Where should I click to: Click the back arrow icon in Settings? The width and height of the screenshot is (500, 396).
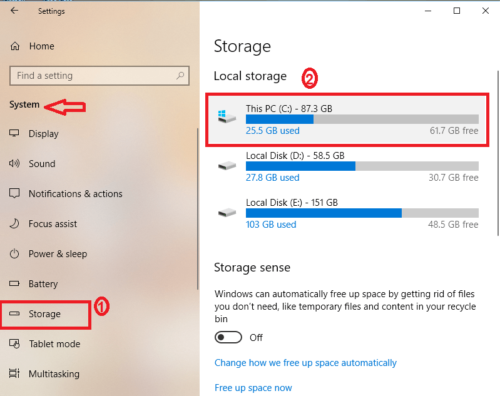click(x=14, y=11)
